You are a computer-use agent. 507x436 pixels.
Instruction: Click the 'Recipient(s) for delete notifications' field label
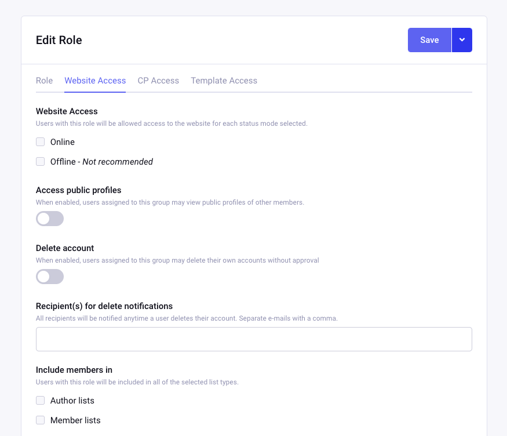point(104,306)
